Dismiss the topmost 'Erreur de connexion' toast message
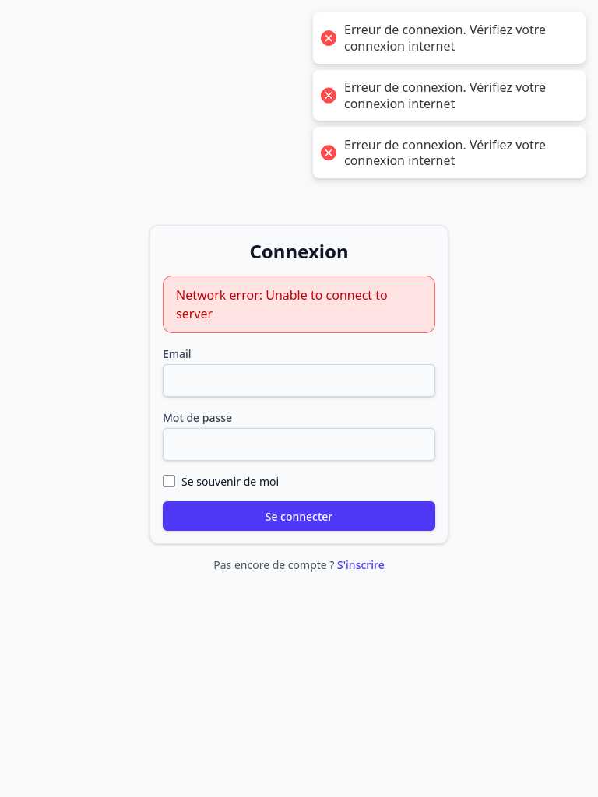The height and width of the screenshot is (797, 598). tap(449, 38)
